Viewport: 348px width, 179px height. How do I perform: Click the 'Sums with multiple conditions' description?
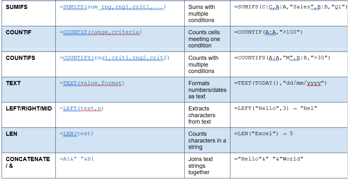pyautogui.click(x=202, y=13)
